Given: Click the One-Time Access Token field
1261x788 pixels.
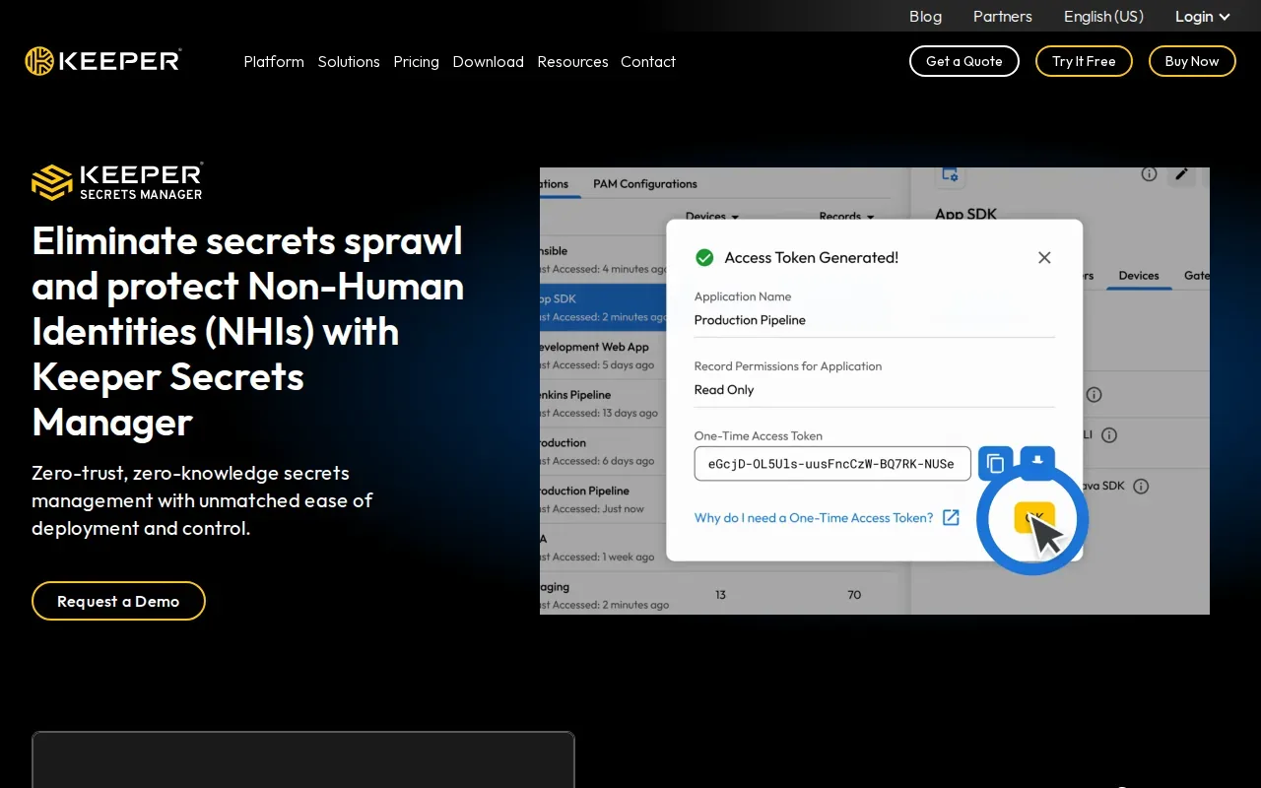Looking at the screenshot, I should (x=832, y=463).
